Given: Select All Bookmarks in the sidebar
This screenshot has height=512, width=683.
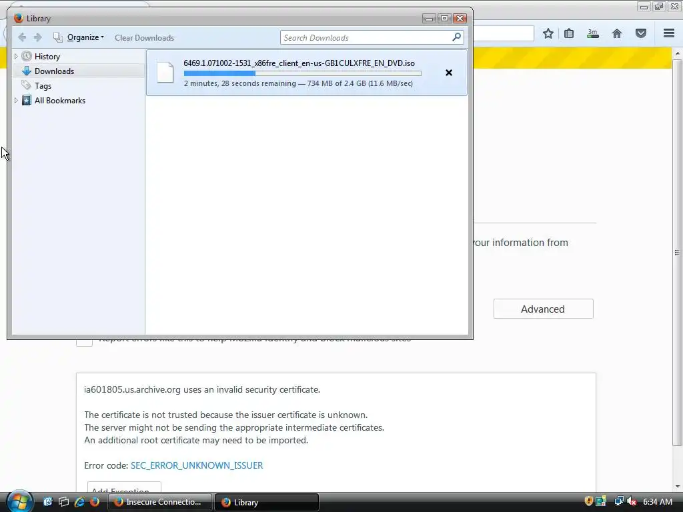Looking at the screenshot, I should (x=59, y=101).
